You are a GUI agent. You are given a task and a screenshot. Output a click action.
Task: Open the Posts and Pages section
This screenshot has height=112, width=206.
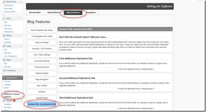tap(42, 42)
